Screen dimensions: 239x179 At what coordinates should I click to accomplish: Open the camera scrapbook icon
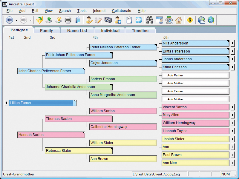point(108,20)
